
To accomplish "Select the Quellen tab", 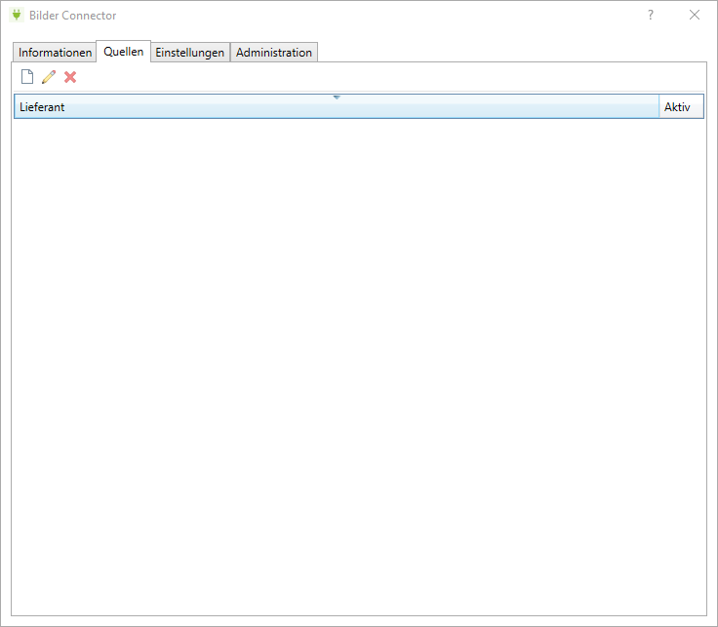I will tap(124, 52).
